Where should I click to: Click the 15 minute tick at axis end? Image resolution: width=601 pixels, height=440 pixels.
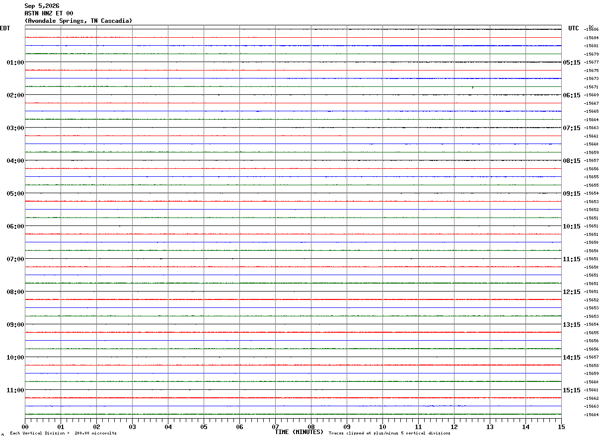click(x=561, y=427)
